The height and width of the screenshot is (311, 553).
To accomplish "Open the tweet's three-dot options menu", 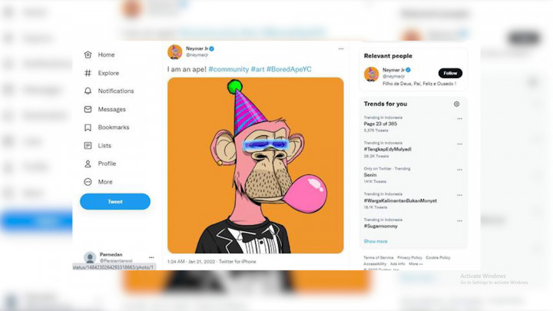I will click(341, 49).
